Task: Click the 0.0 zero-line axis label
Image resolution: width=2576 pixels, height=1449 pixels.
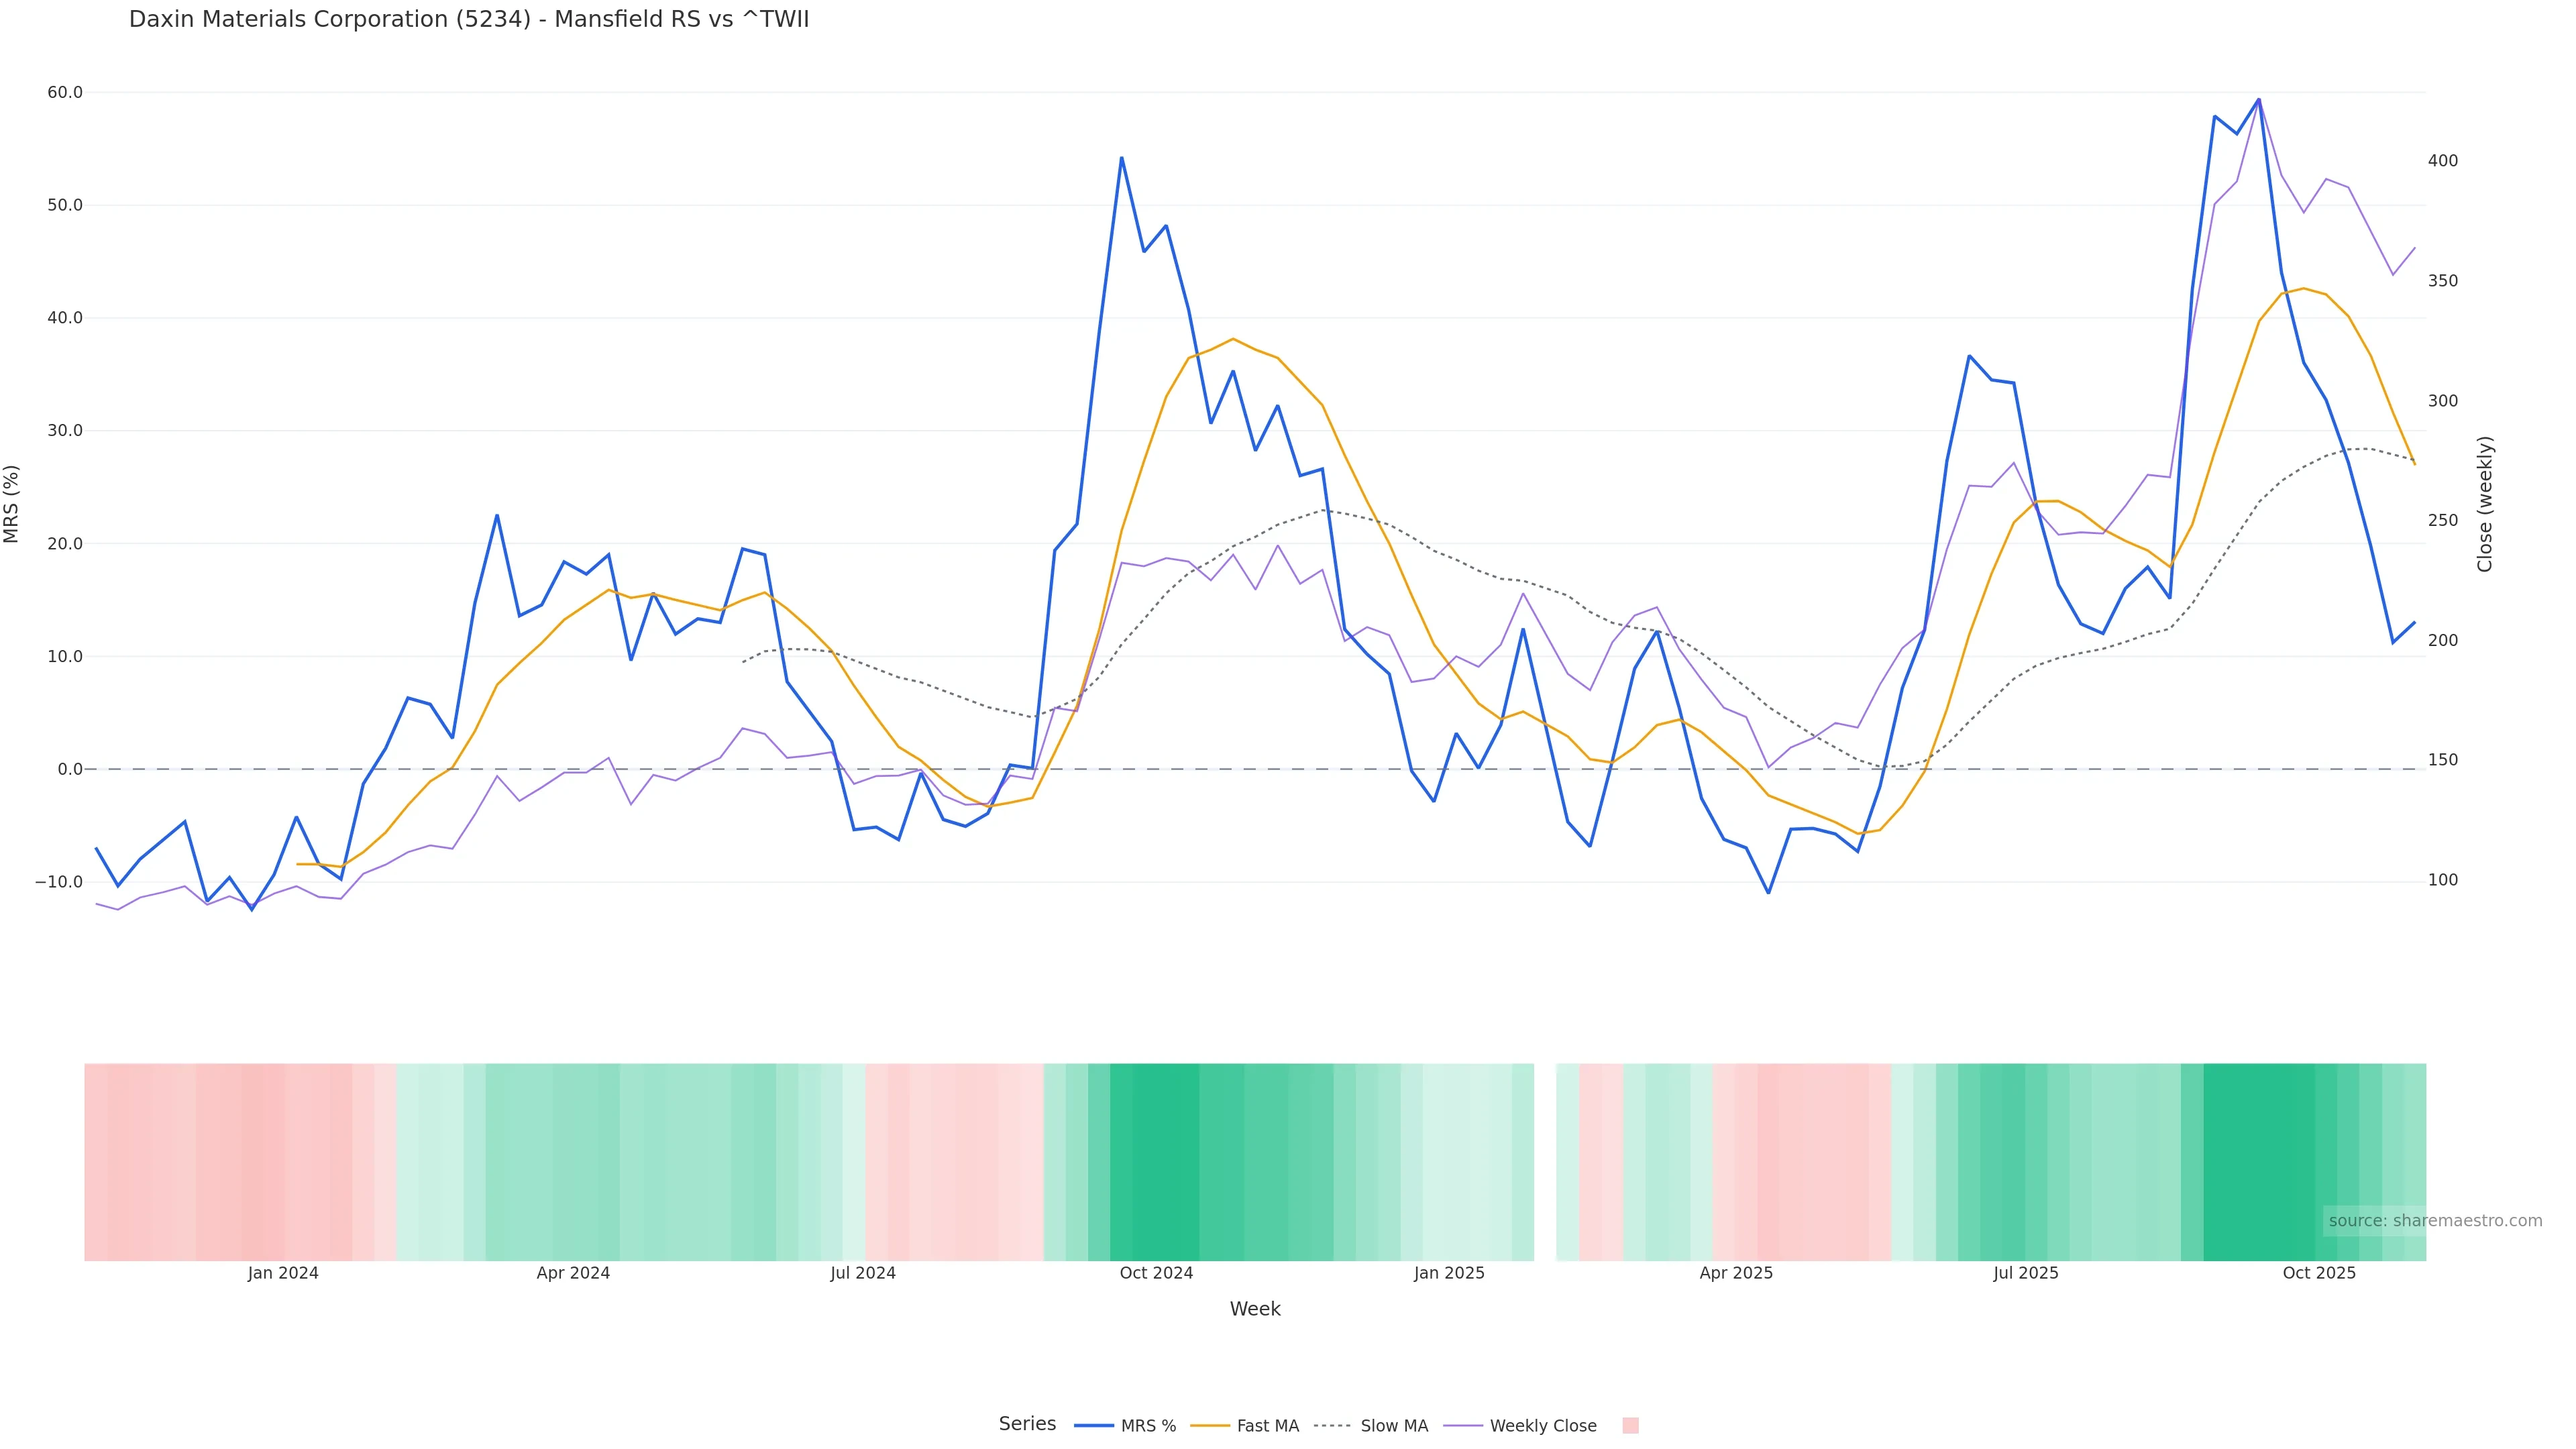Action: pyautogui.click(x=70, y=769)
